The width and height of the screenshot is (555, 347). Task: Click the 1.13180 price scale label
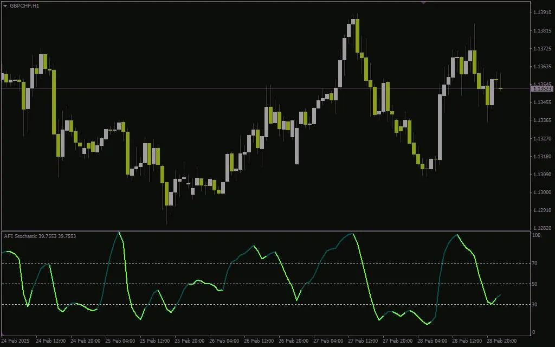coord(541,157)
